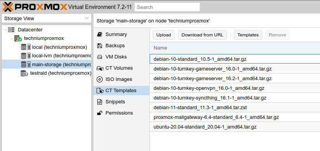The height and width of the screenshot is (151, 320).
Task: Click the VM Disks drive icon
Action: [x=100, y=57]
